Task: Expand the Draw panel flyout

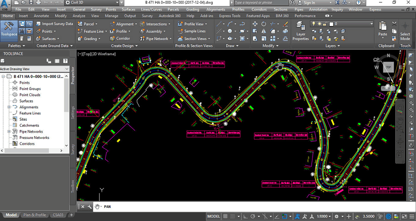Action: 231,46
